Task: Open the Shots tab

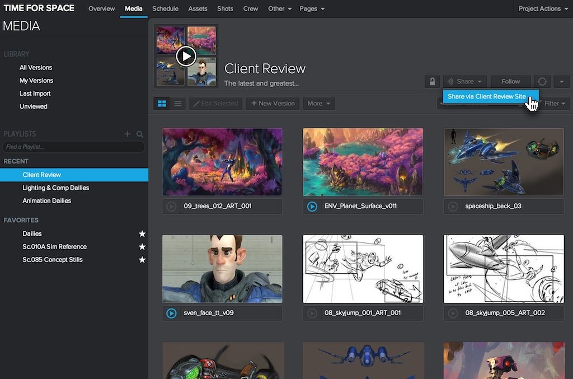Action: pos(225,9)
